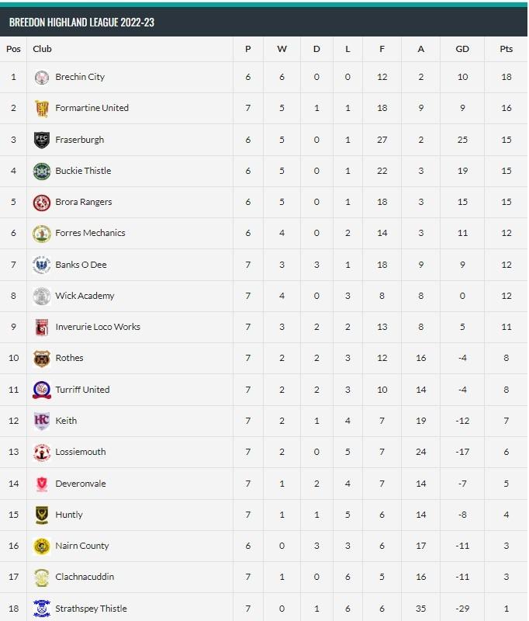Click the Fraserburgh FFC badge
This screenshot has width=529, height=621.
tap(42, 140)
